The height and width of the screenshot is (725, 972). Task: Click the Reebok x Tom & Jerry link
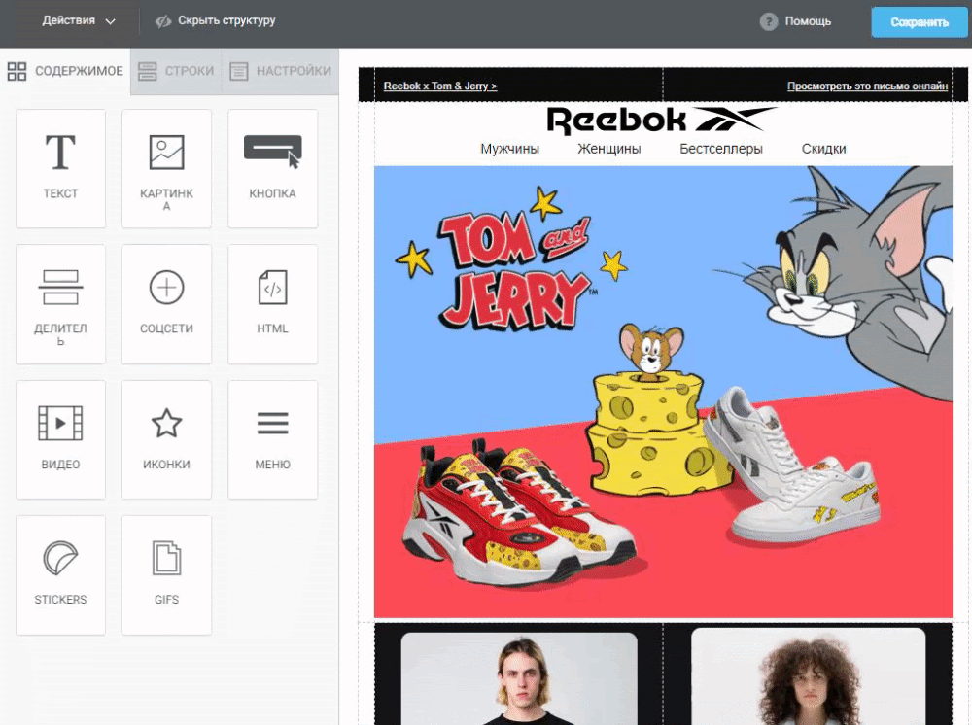click(440, 86)
